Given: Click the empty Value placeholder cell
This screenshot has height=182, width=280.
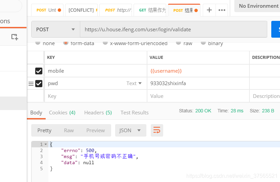Looking at the screenshot, I should (198, 96).
